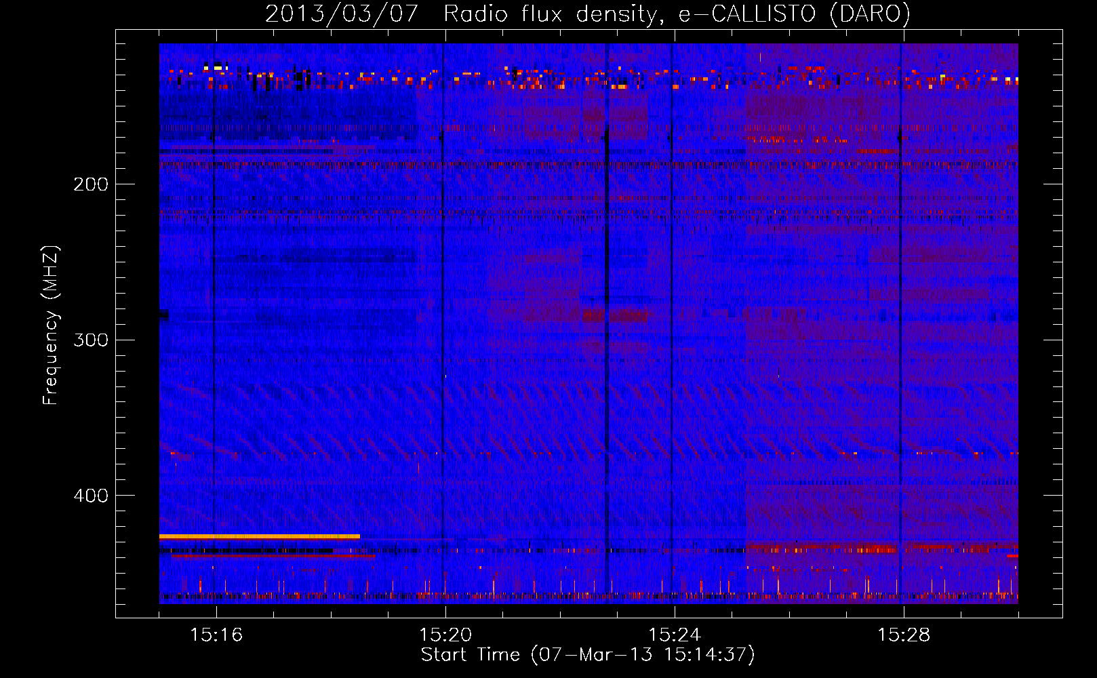1097x678 pixels.
Task: Click the 'Frequency (MHZ)' axis label
Action: coord(51,325)
